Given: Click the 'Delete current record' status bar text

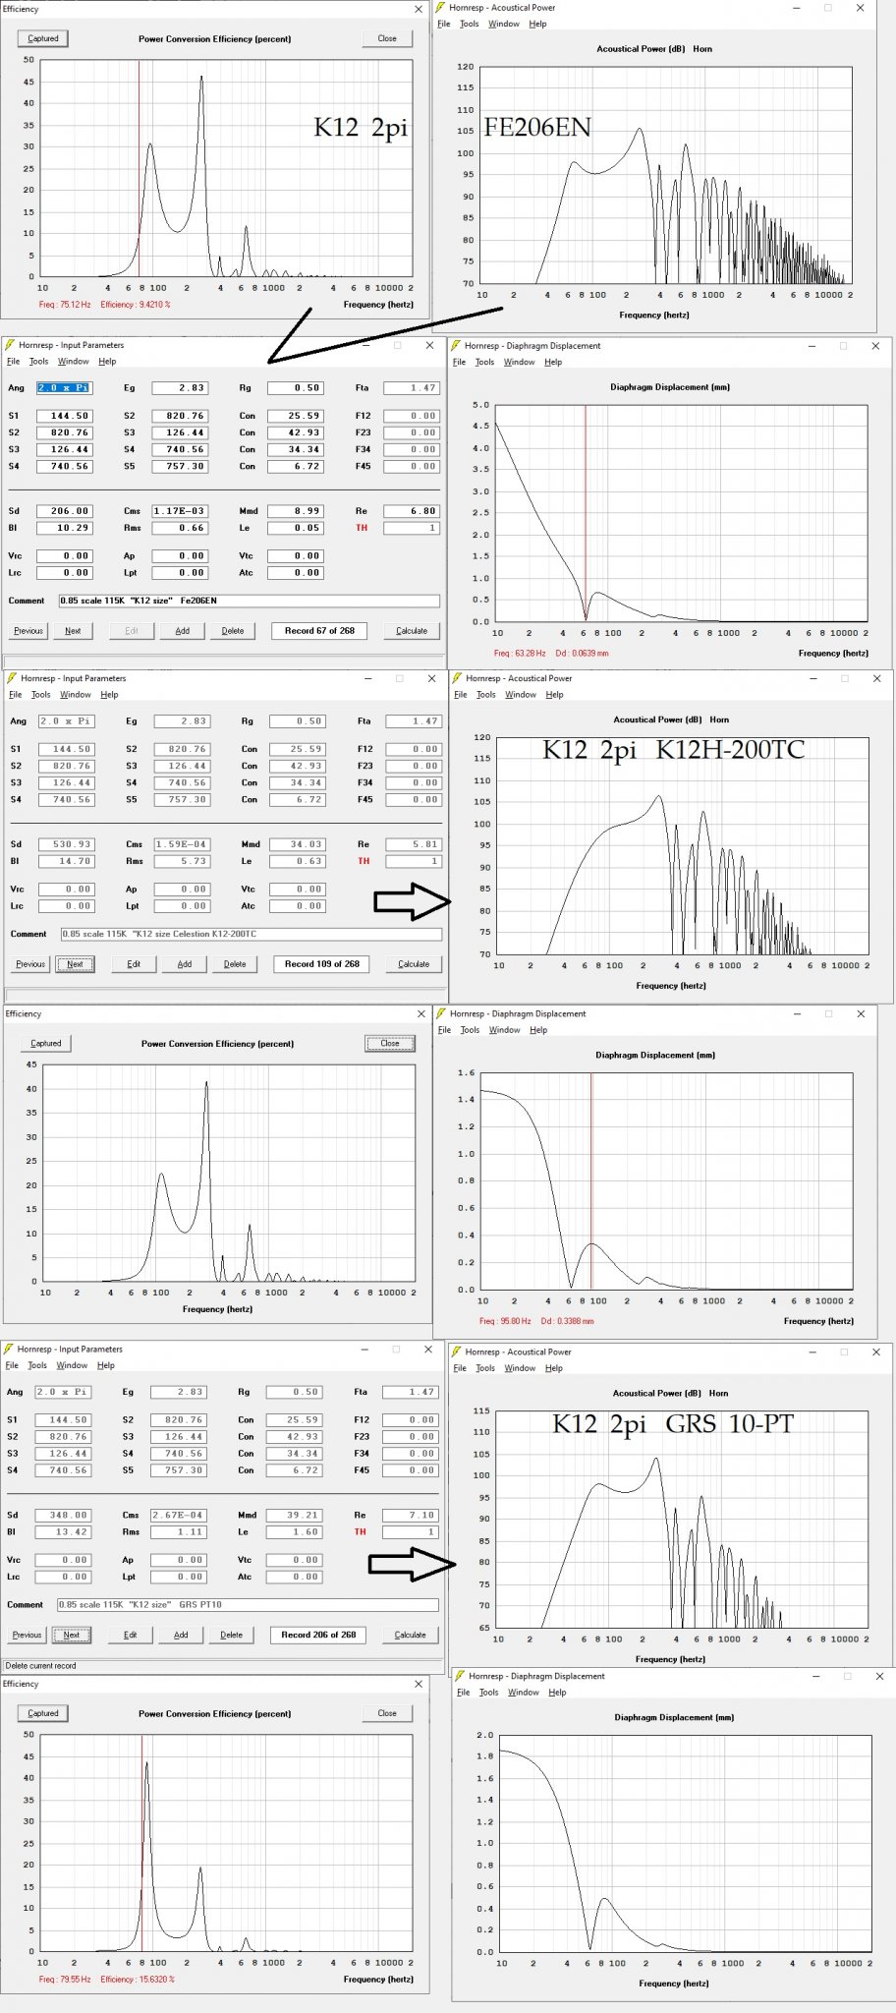Looking at the screenshot, I should [40, 1665].
